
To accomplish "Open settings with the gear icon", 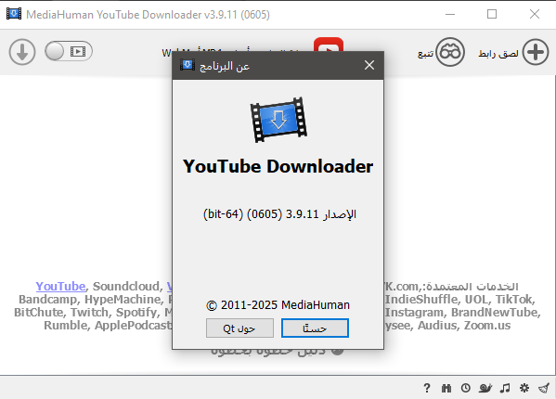I will pos(524,388).
